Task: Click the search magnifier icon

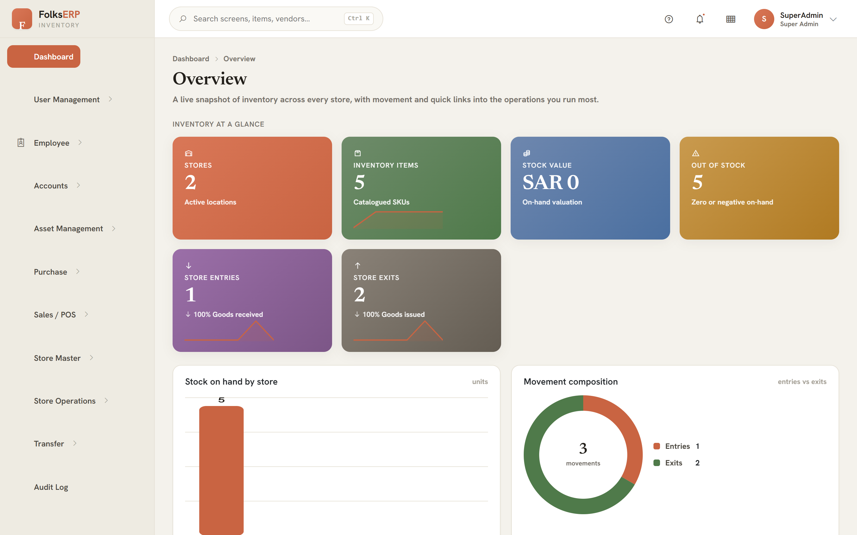Action: coord(183,19)
